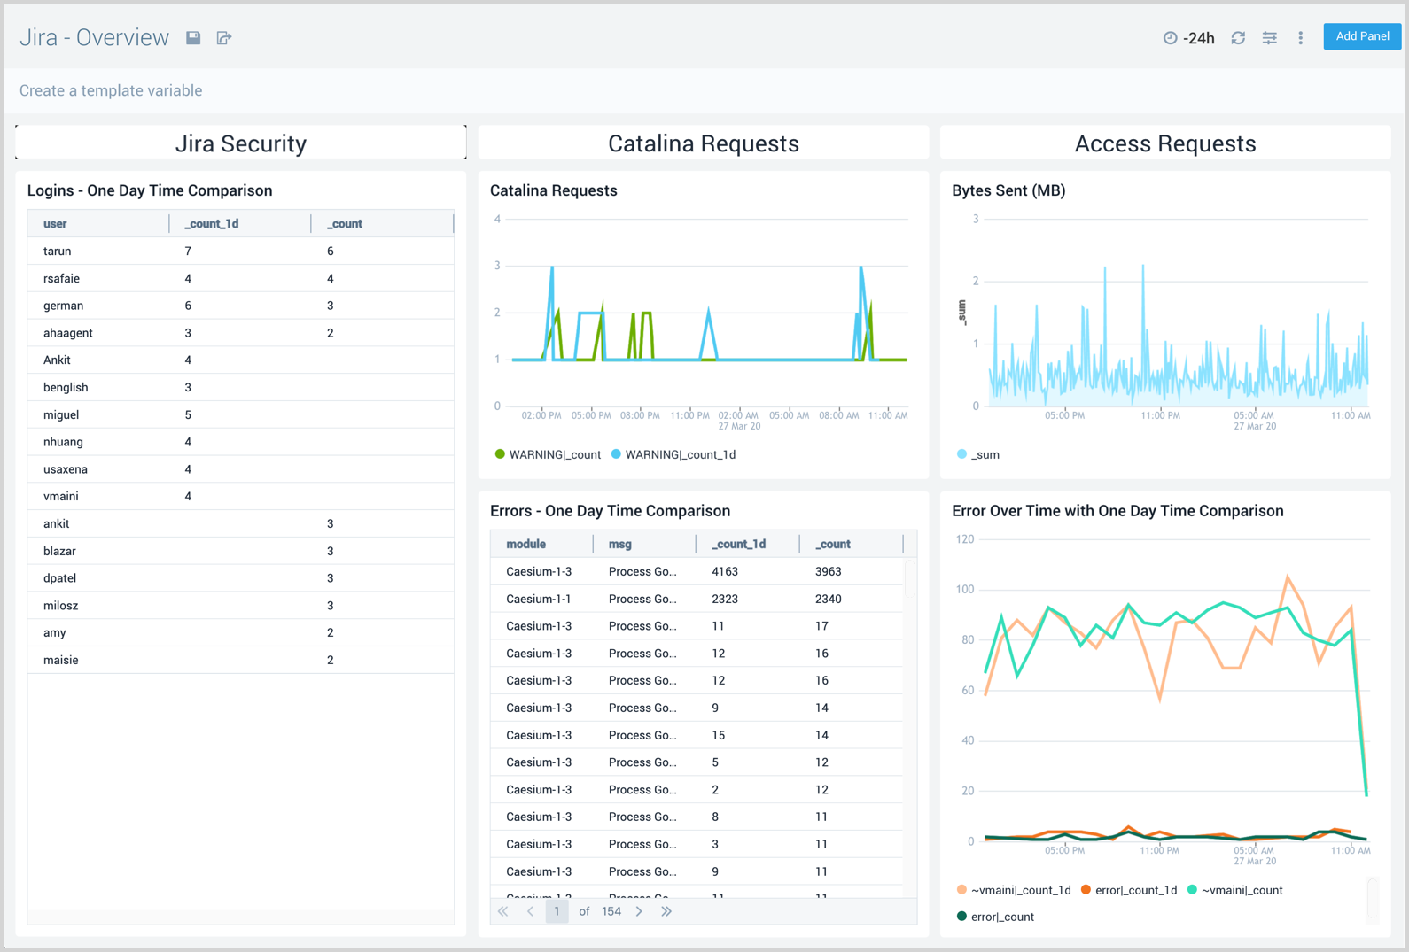Go to previous page of errors table
The height and width of the screenshot is (952, 1409).
point(530,911)
